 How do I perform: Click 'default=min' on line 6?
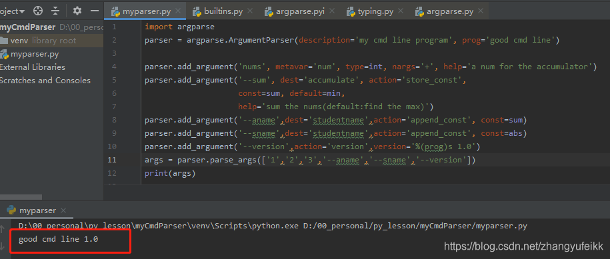click(315, 93)
